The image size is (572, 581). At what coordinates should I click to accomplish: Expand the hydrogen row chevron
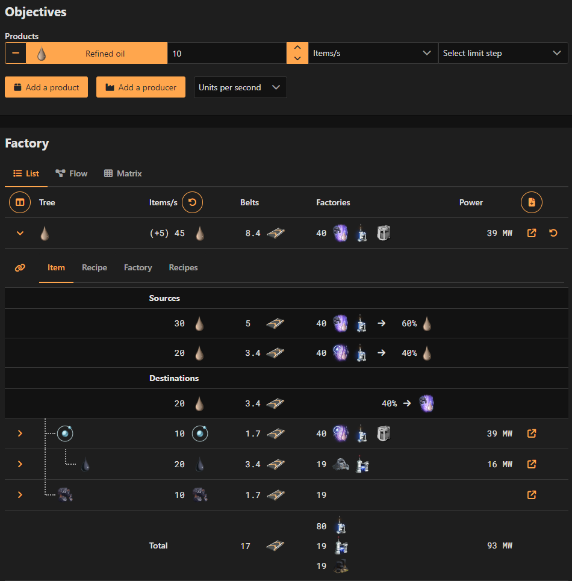20,433
